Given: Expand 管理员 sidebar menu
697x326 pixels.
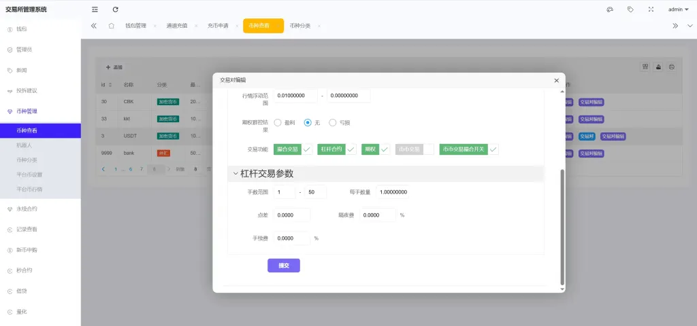Looking at the screenshot, I should pyautogui.click(x=40, y=50).
